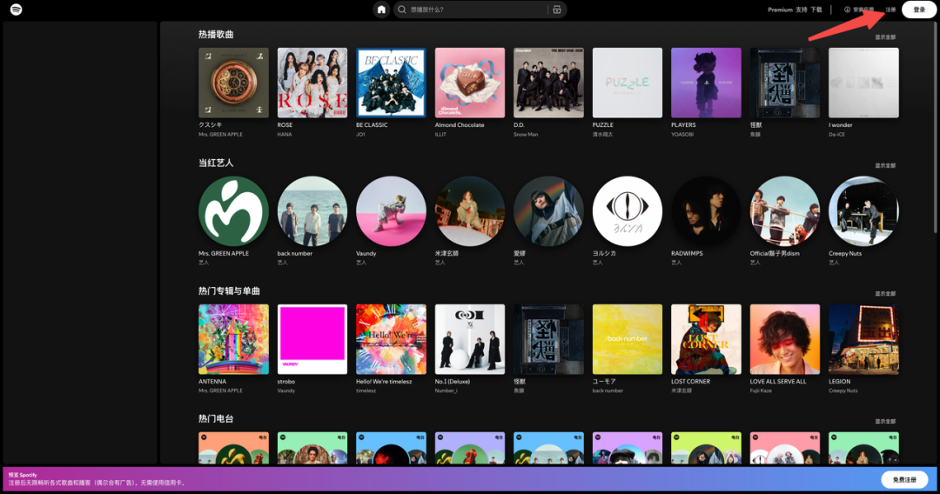Go to the Home icon button
This screenshot has width=940, height=494.
pos(381,10)
